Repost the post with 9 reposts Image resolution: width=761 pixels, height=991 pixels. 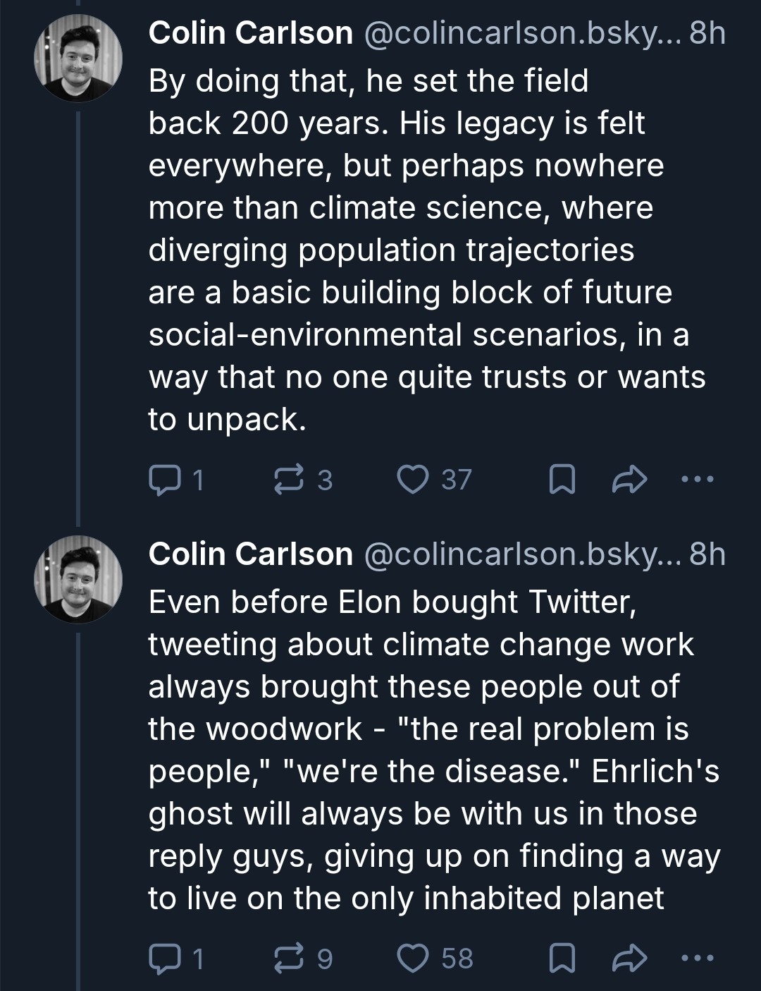287,959
